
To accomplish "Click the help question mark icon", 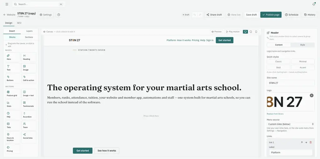I will (x=58, y=15).
